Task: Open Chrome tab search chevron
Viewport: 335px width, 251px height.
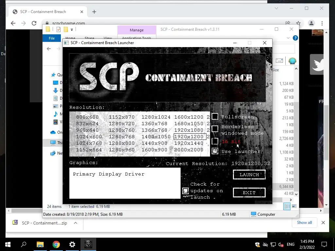Action: click(276, 8)
